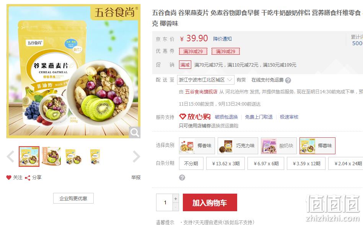Image resolution: width=363 pixels, height=225 pixels.
Task: Click the first 满39减29 coupon tag
Action: click(193, 51)
